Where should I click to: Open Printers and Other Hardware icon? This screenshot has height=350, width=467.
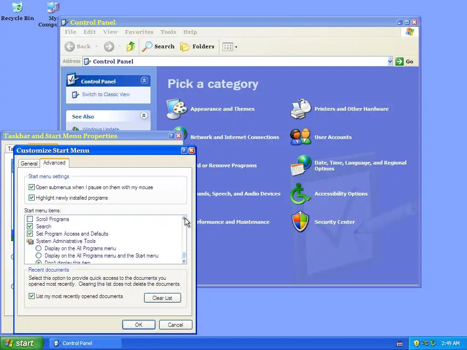click(301, 109)
